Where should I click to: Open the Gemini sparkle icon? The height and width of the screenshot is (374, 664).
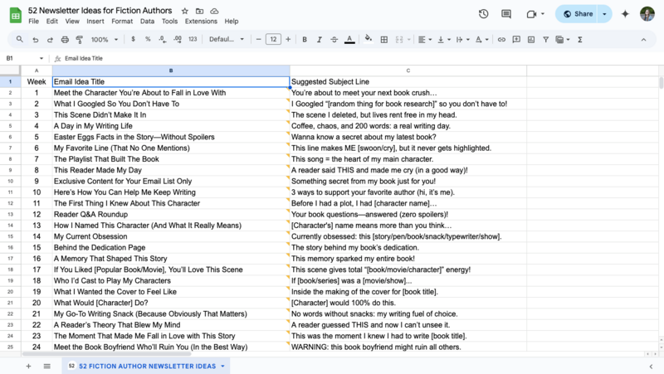pyautogui.click(x=625, y=14)
